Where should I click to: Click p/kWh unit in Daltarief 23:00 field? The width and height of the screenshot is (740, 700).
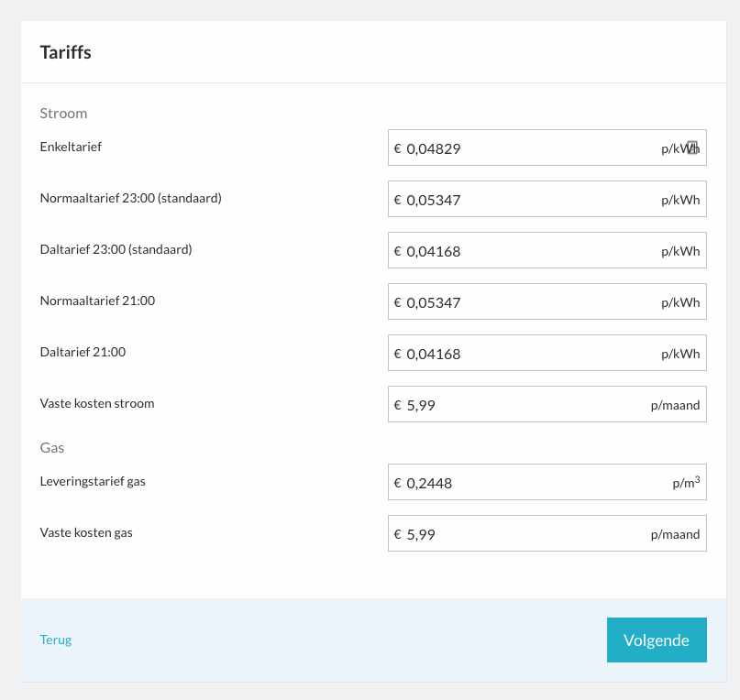coord(680,251)
